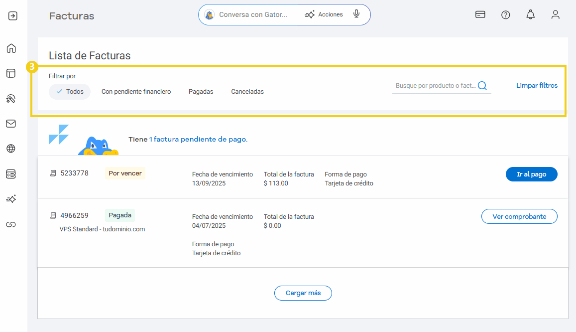Click the Acciones button in the chat bar
This screenshot has width=576, height=332.
[324, 15]
